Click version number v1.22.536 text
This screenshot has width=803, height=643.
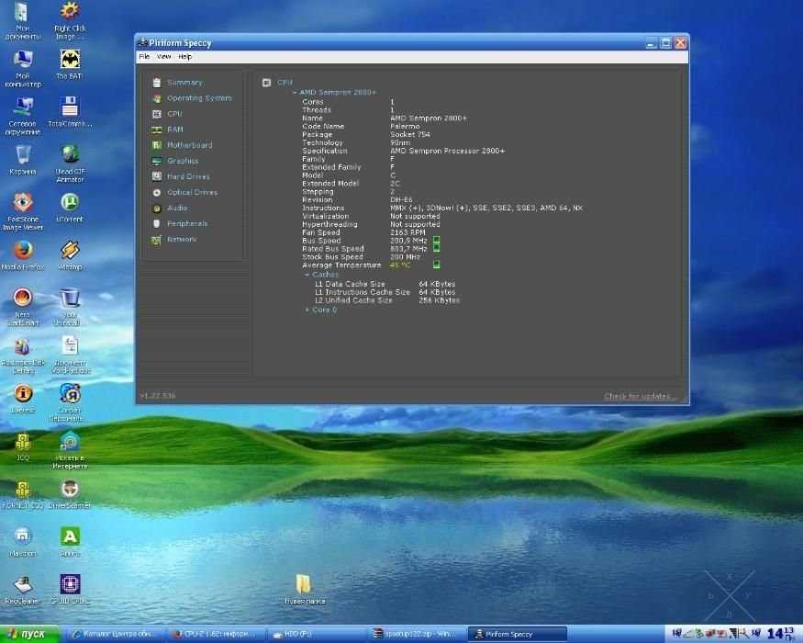(158, 396)
